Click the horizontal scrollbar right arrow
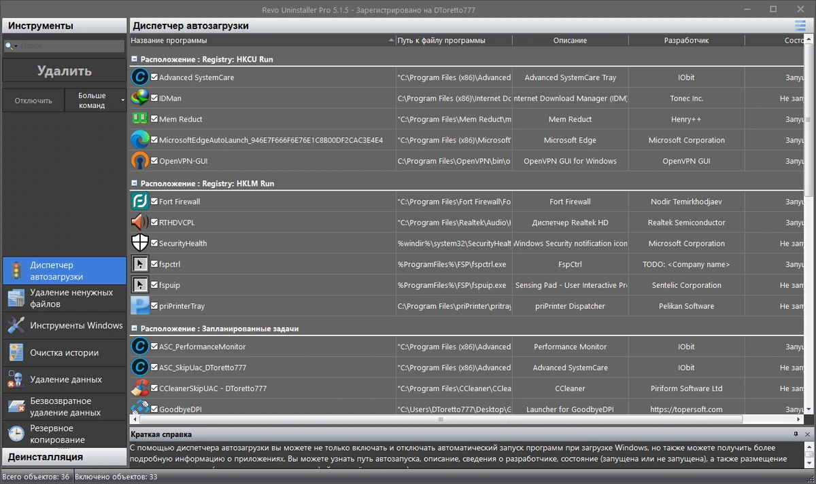Screen dimensions: 816x484 coord(800,420)
